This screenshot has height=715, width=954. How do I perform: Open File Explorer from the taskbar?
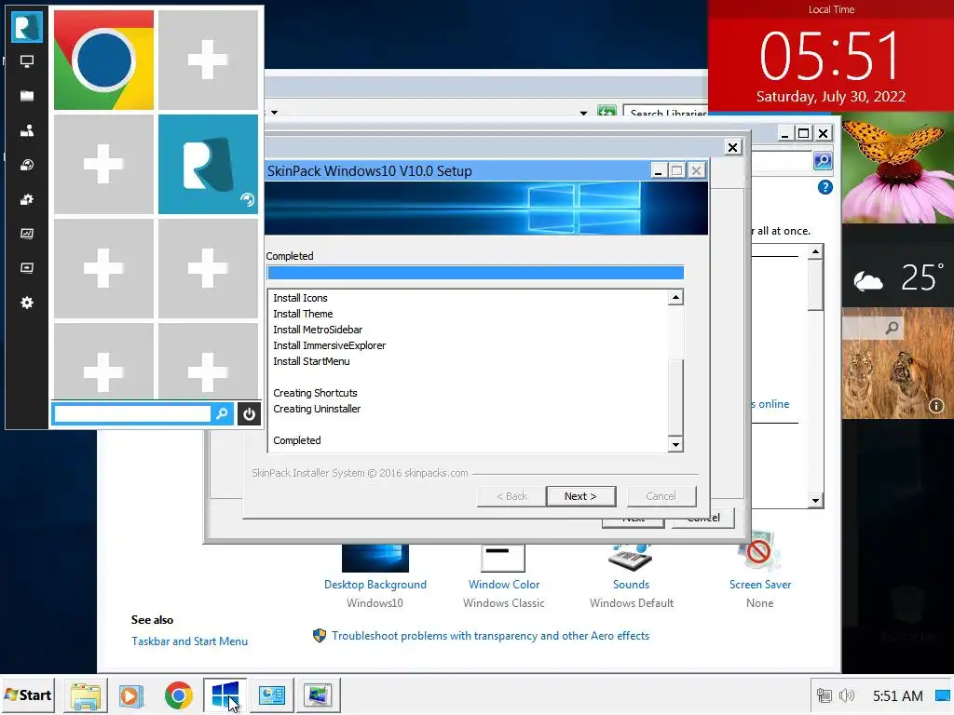point(85,695)
